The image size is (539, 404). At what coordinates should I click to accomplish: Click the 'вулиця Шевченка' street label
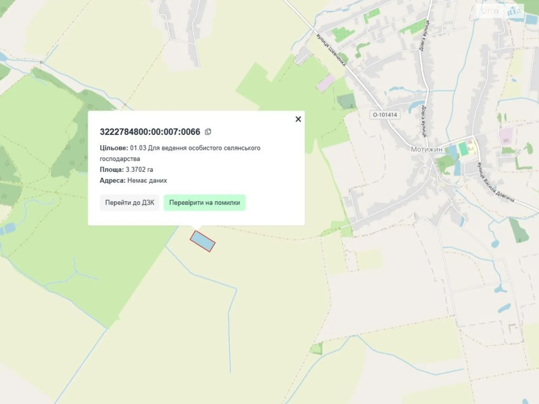click(331, 50)
